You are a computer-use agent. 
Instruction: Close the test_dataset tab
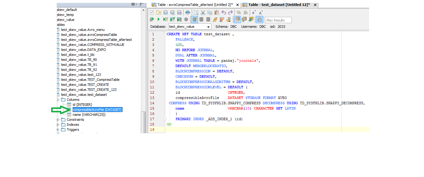(x=315, y=5)
